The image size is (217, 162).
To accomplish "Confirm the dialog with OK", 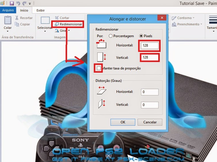I will click(x=123, y=122).
